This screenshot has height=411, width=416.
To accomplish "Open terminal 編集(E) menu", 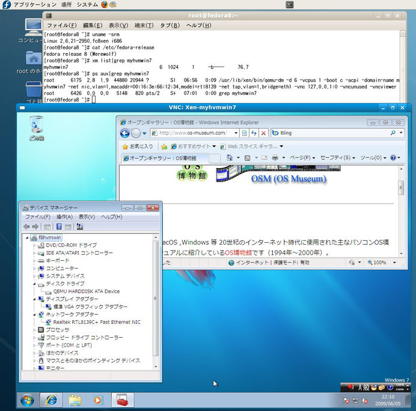I will (x=93, y=25).
